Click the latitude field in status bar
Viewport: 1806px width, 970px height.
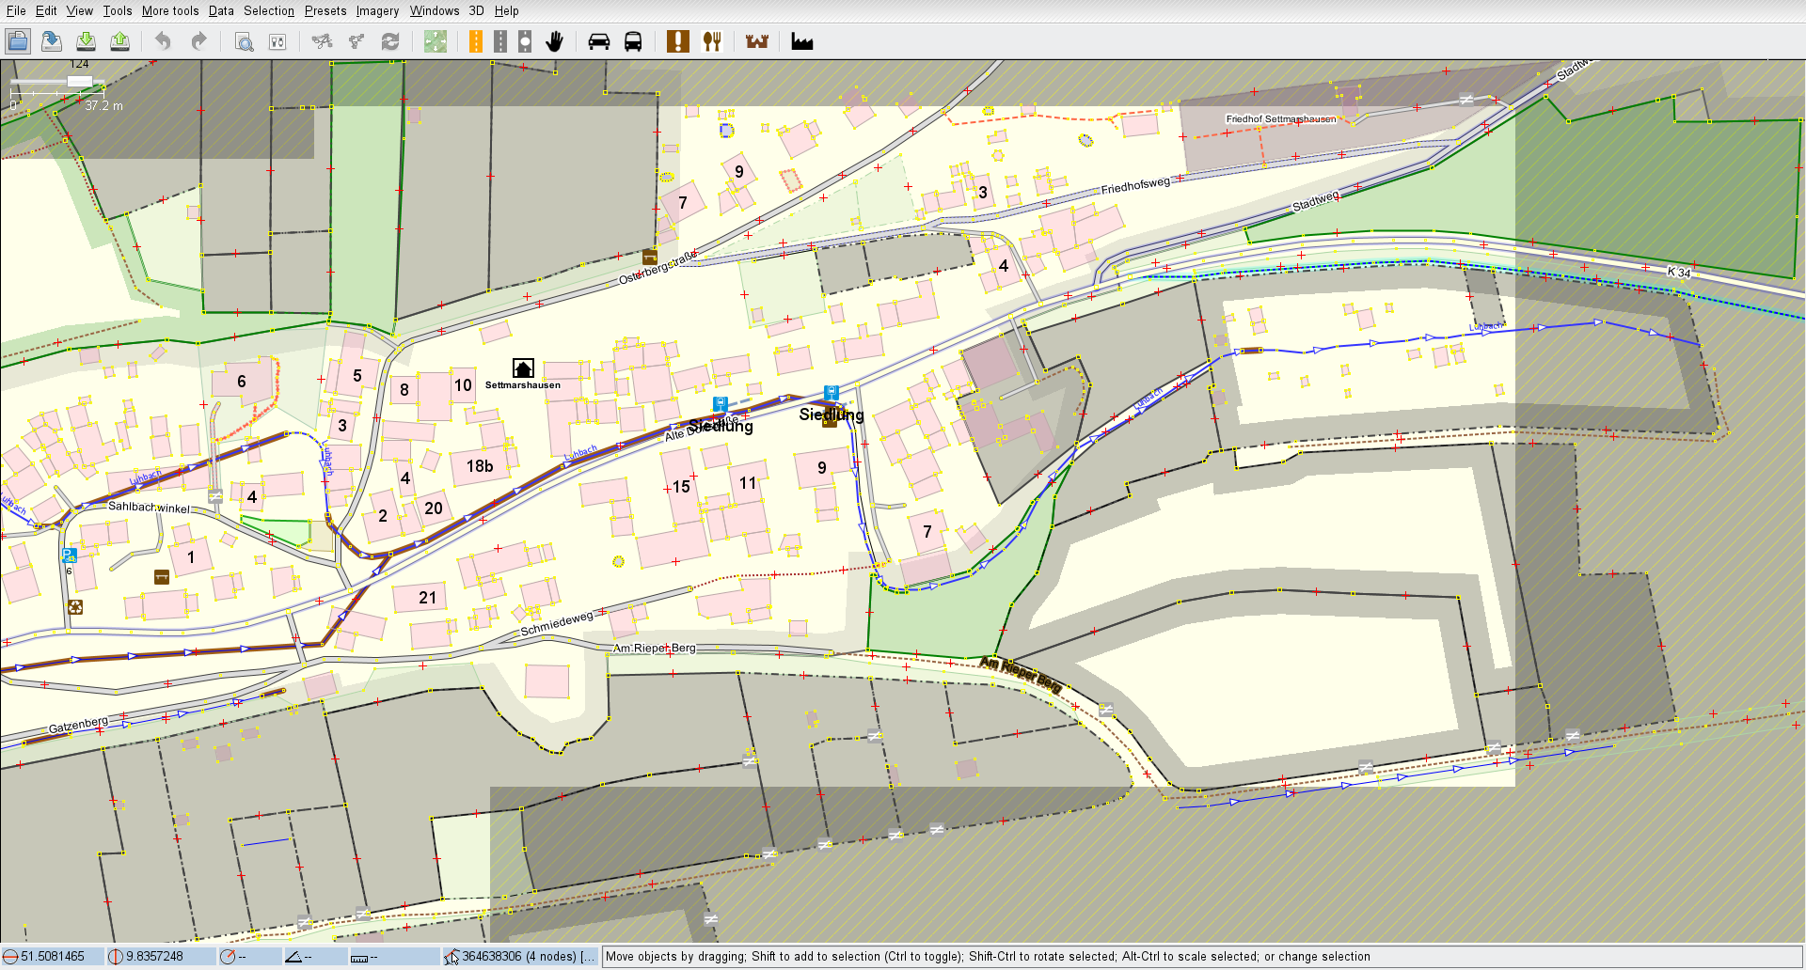(x=53, y=957)
